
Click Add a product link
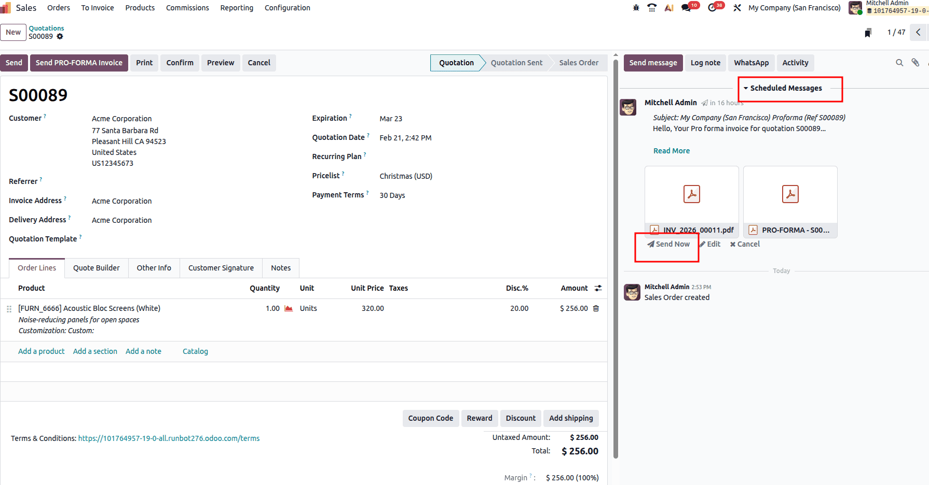tap(42, 351)
